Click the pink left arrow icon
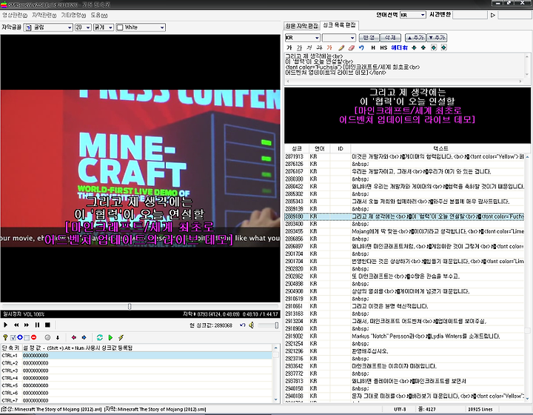The height and width of the screenshot is (415, 533). point(74,337)
